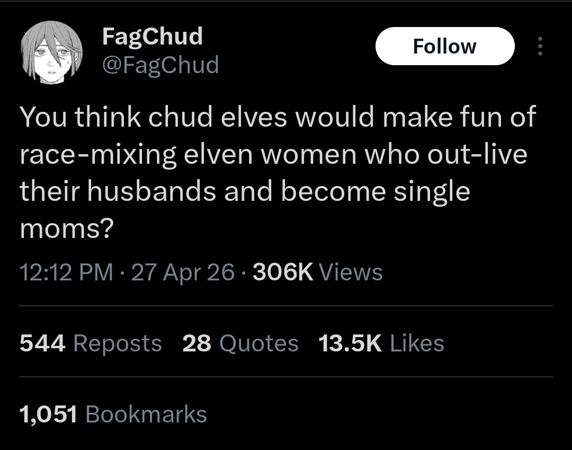Open the gray @ handle under display name
572x450 pixels.
[x=160, y=65]
